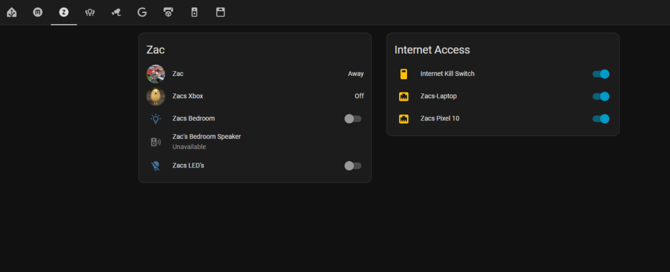Click the Zacs LED's light icon
Image resolution: width=670 pixels, height=272 pixels.
(x=156, y=165)
